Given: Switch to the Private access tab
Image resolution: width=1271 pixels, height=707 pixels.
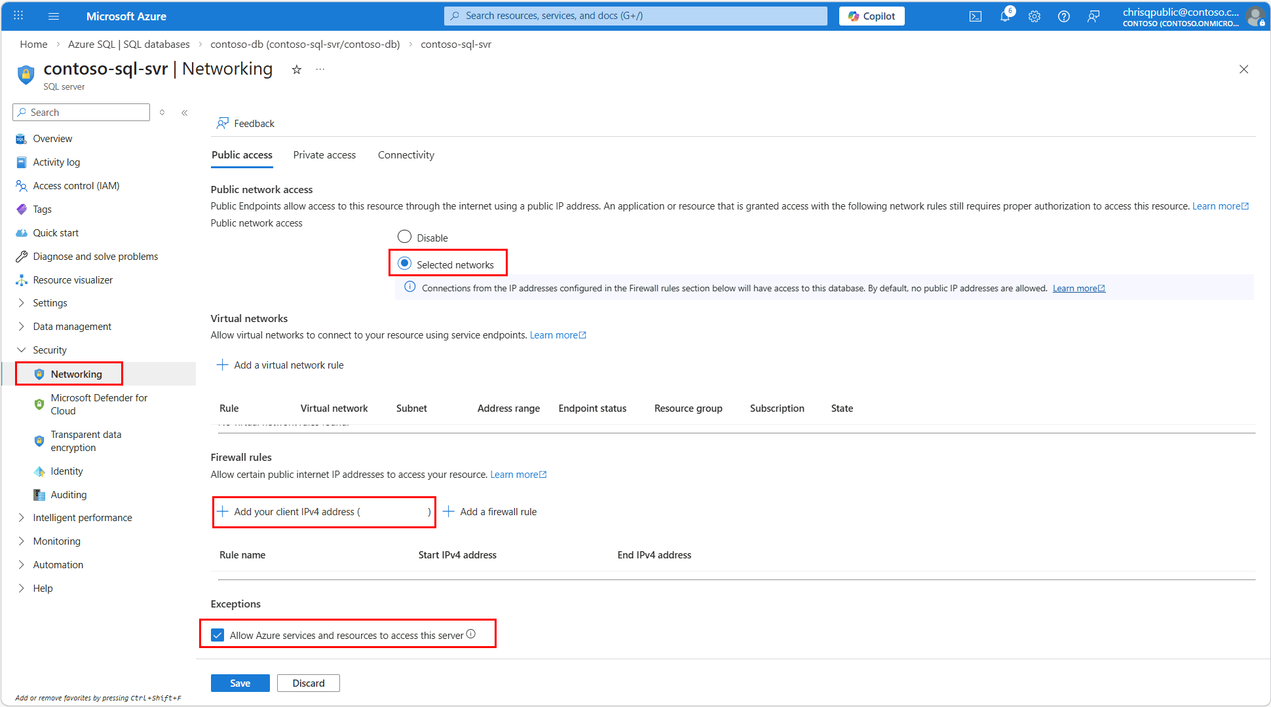Looking at the screenshot, I should pyautogui.click(x=324, y=155).
